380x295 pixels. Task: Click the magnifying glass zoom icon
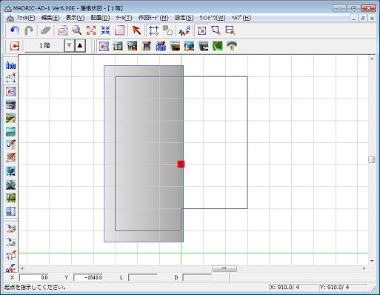(x=77, y=30)
